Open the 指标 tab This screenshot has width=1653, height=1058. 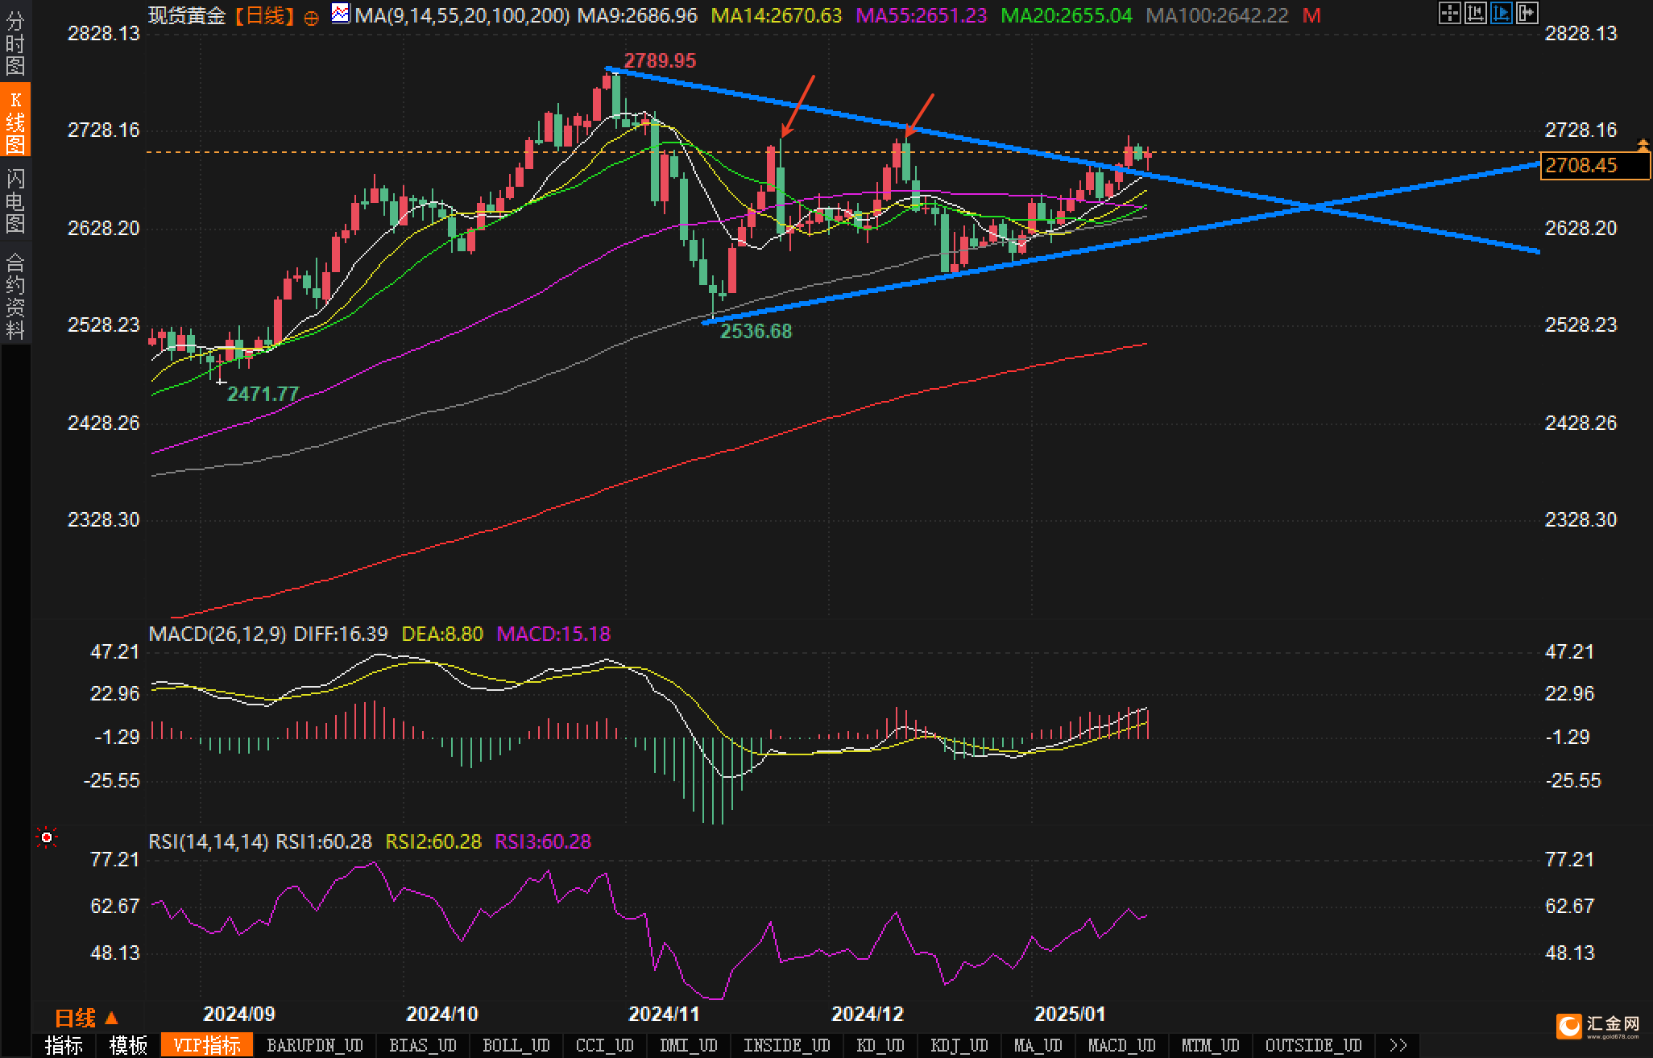[x=64, y=1045]
